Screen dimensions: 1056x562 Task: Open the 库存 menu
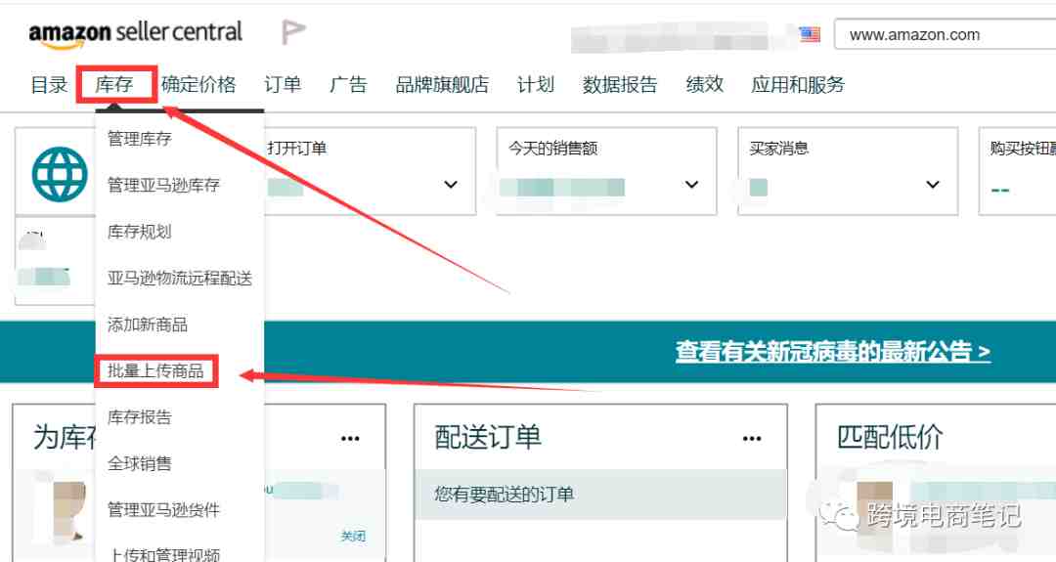tap(114, 85)
